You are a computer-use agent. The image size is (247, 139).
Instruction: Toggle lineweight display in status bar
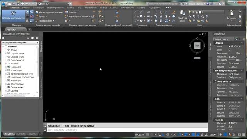(186, 134)
